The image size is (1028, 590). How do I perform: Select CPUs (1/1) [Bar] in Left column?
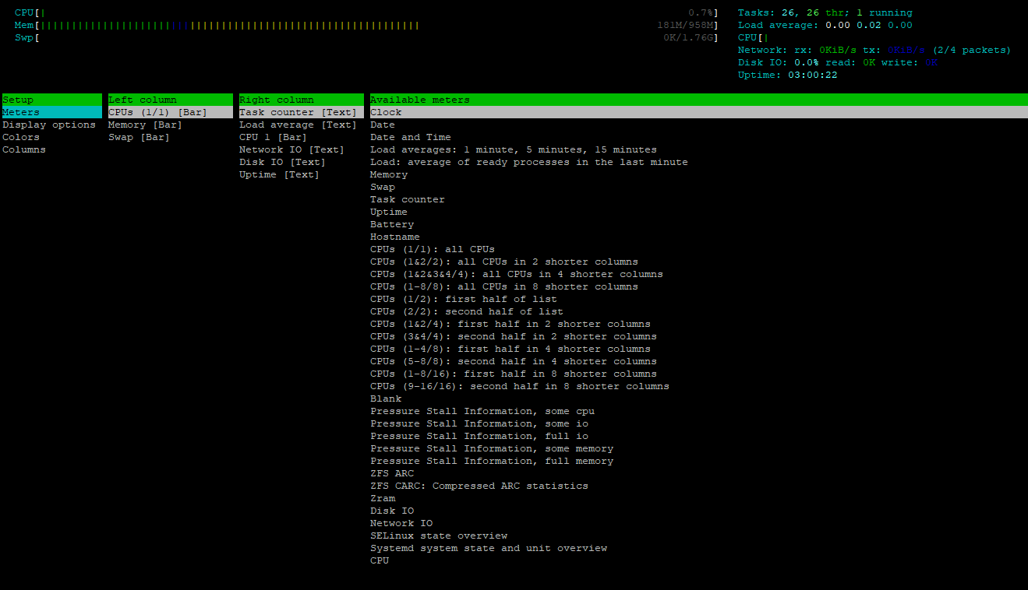(x=170, y=112)
